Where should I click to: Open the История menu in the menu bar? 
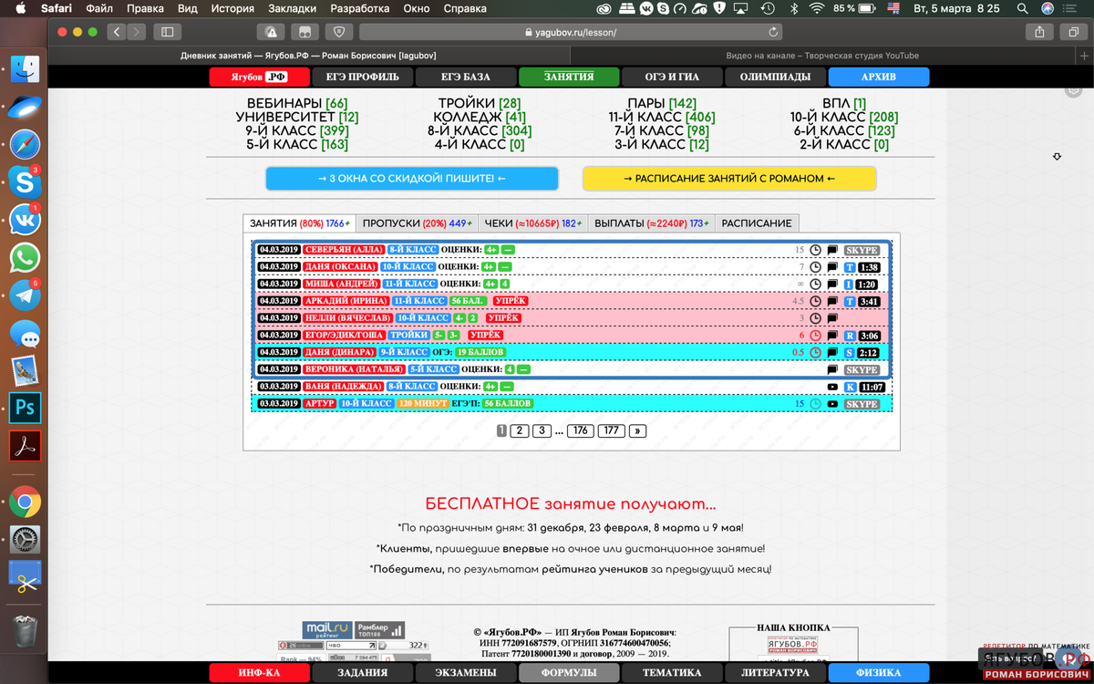pyautogui.click(x=232, y=8)
